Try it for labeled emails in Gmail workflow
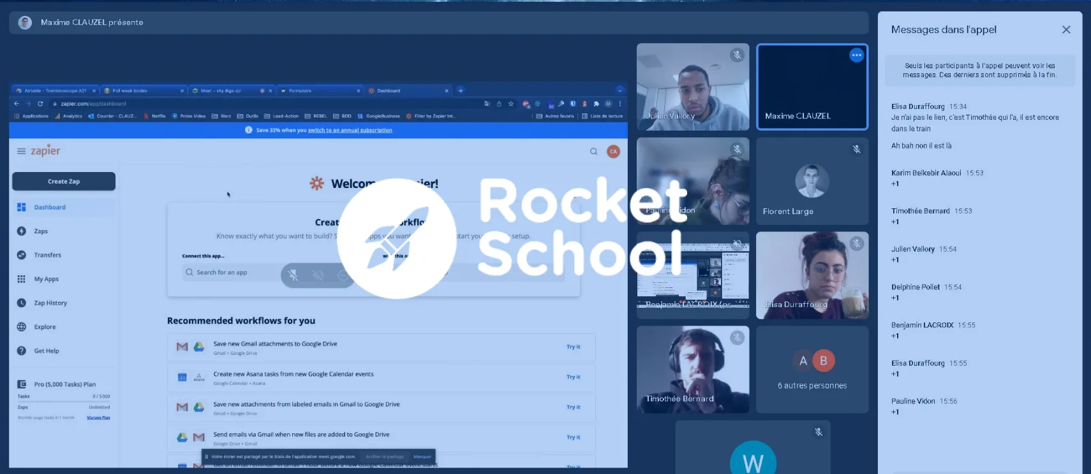Screen dimensions: 1091x474 [574, 406]
